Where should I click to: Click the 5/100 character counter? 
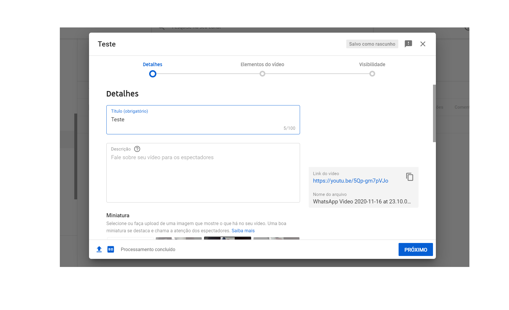pos(289,128)
